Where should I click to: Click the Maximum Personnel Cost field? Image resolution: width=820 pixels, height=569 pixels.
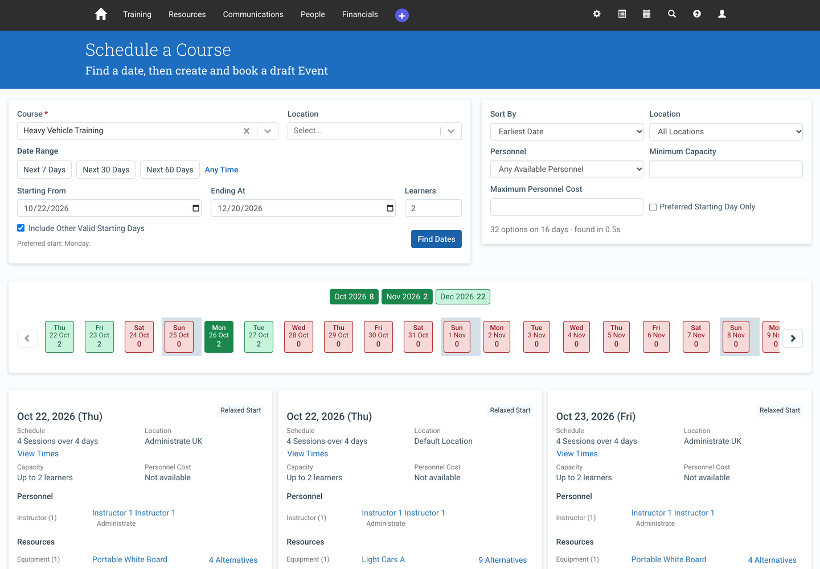click(x=567, y=207)
